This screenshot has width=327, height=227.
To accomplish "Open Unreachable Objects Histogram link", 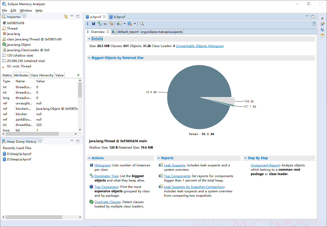I will pos(200,46).
